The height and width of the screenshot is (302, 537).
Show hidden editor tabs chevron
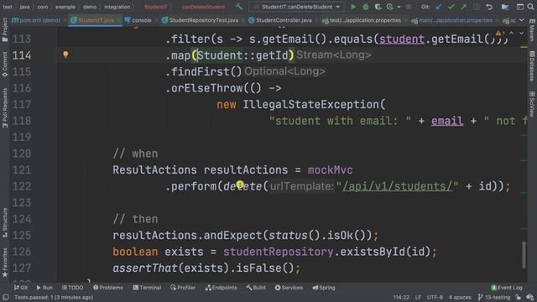pos(521,20)
